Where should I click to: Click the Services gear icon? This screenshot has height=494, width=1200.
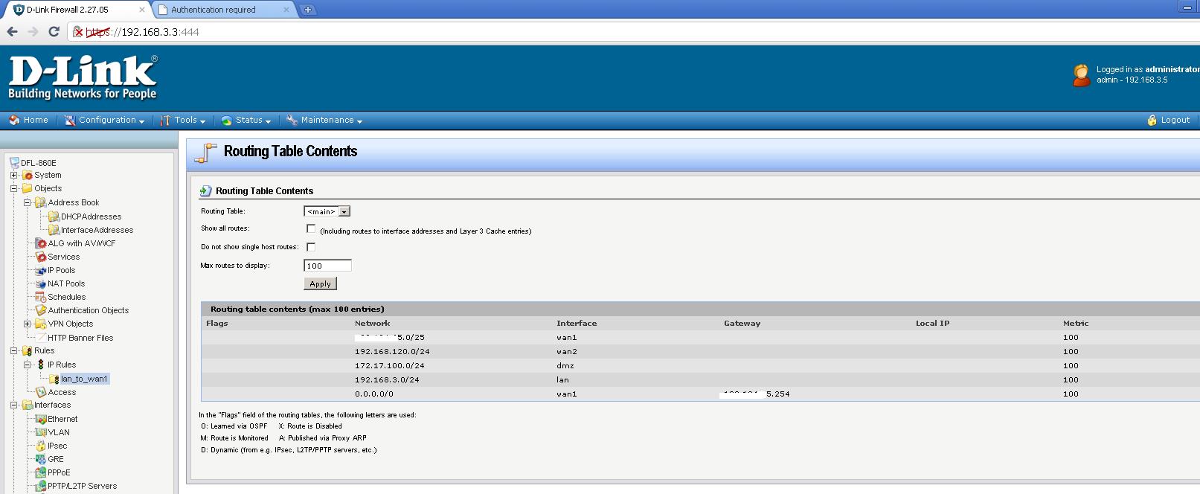[x=41, y=257]
